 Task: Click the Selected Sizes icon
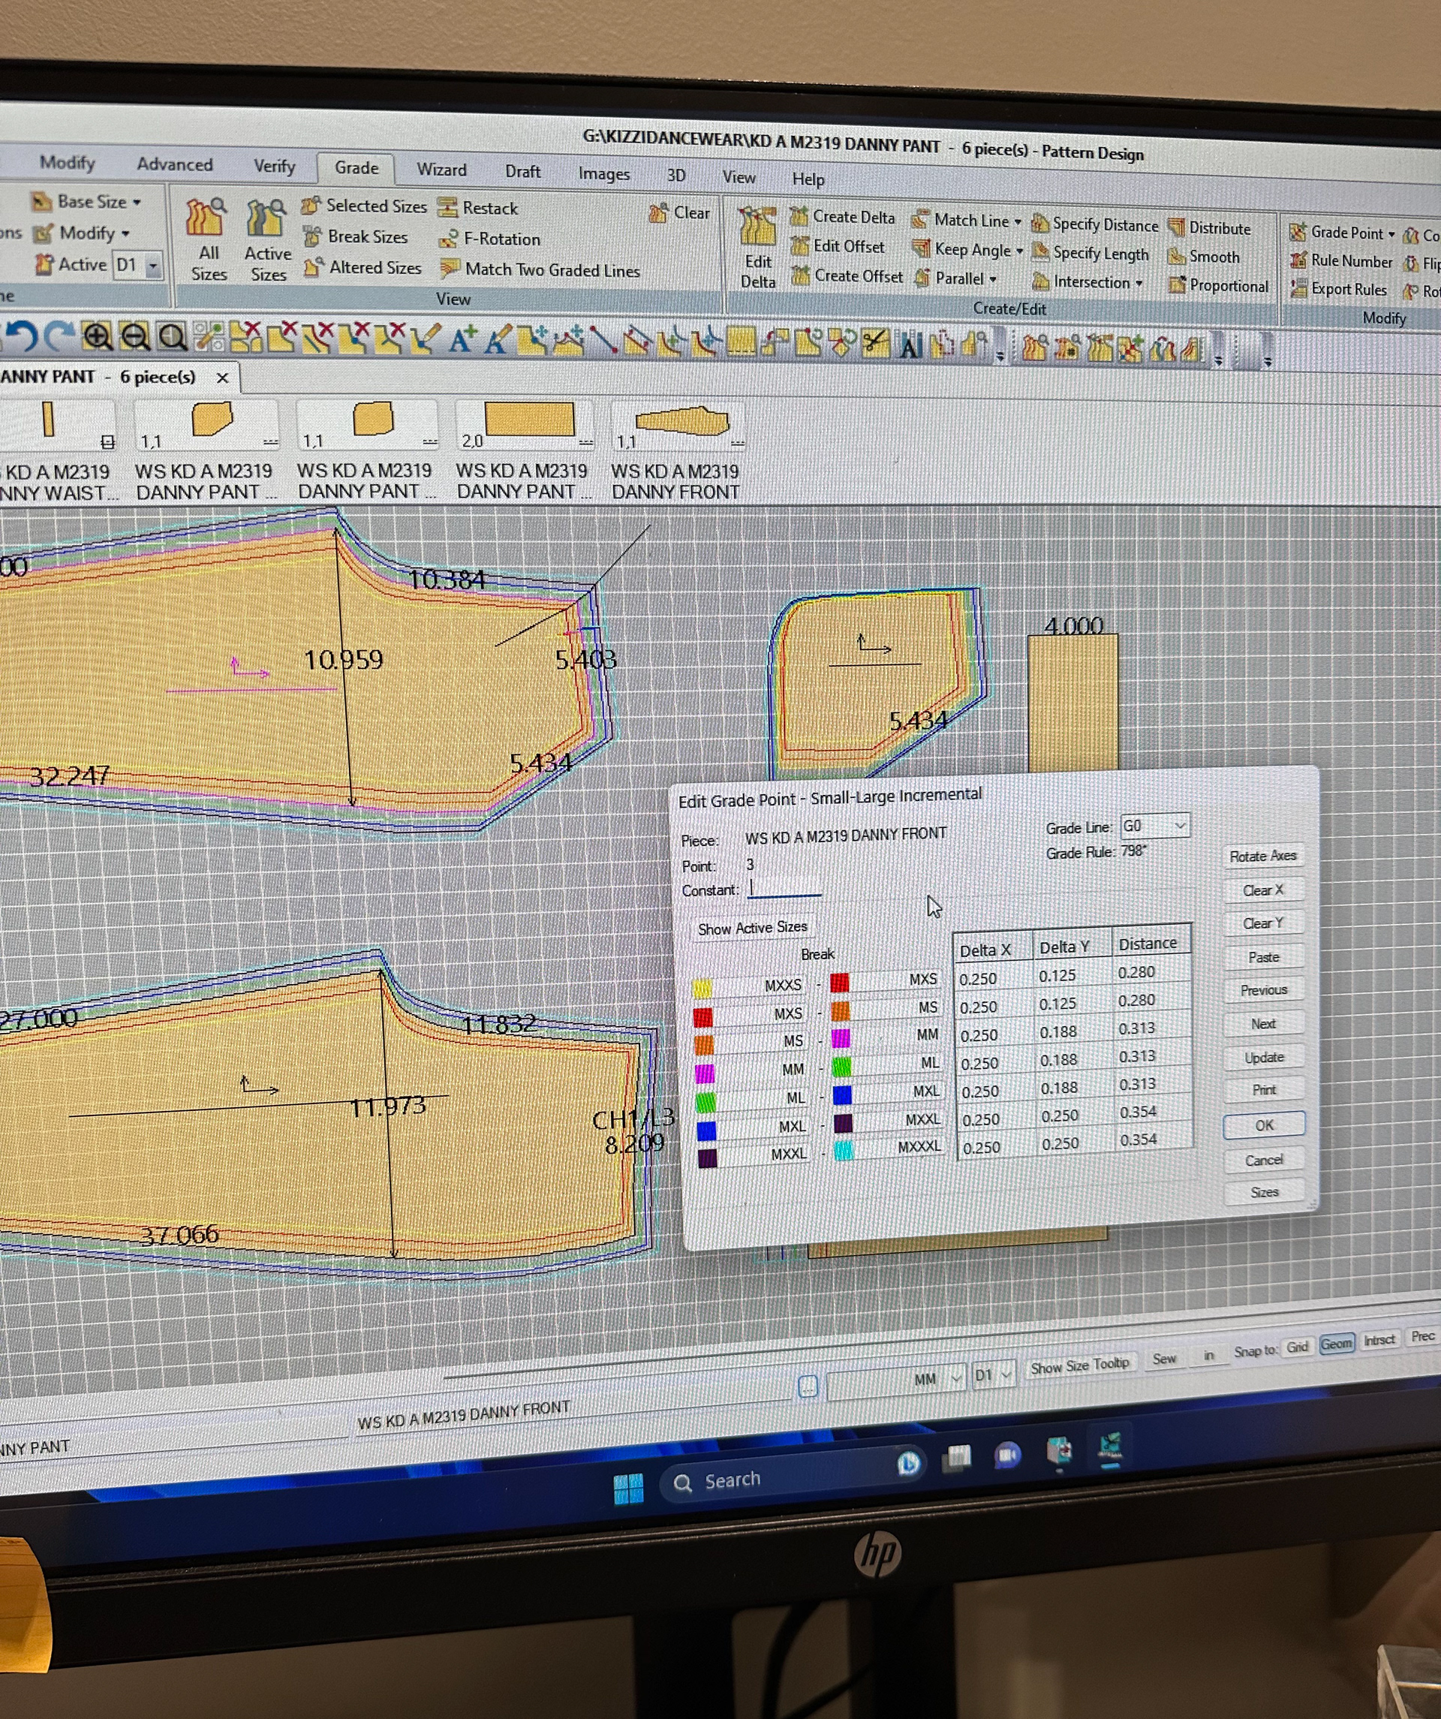click(310, 206)
